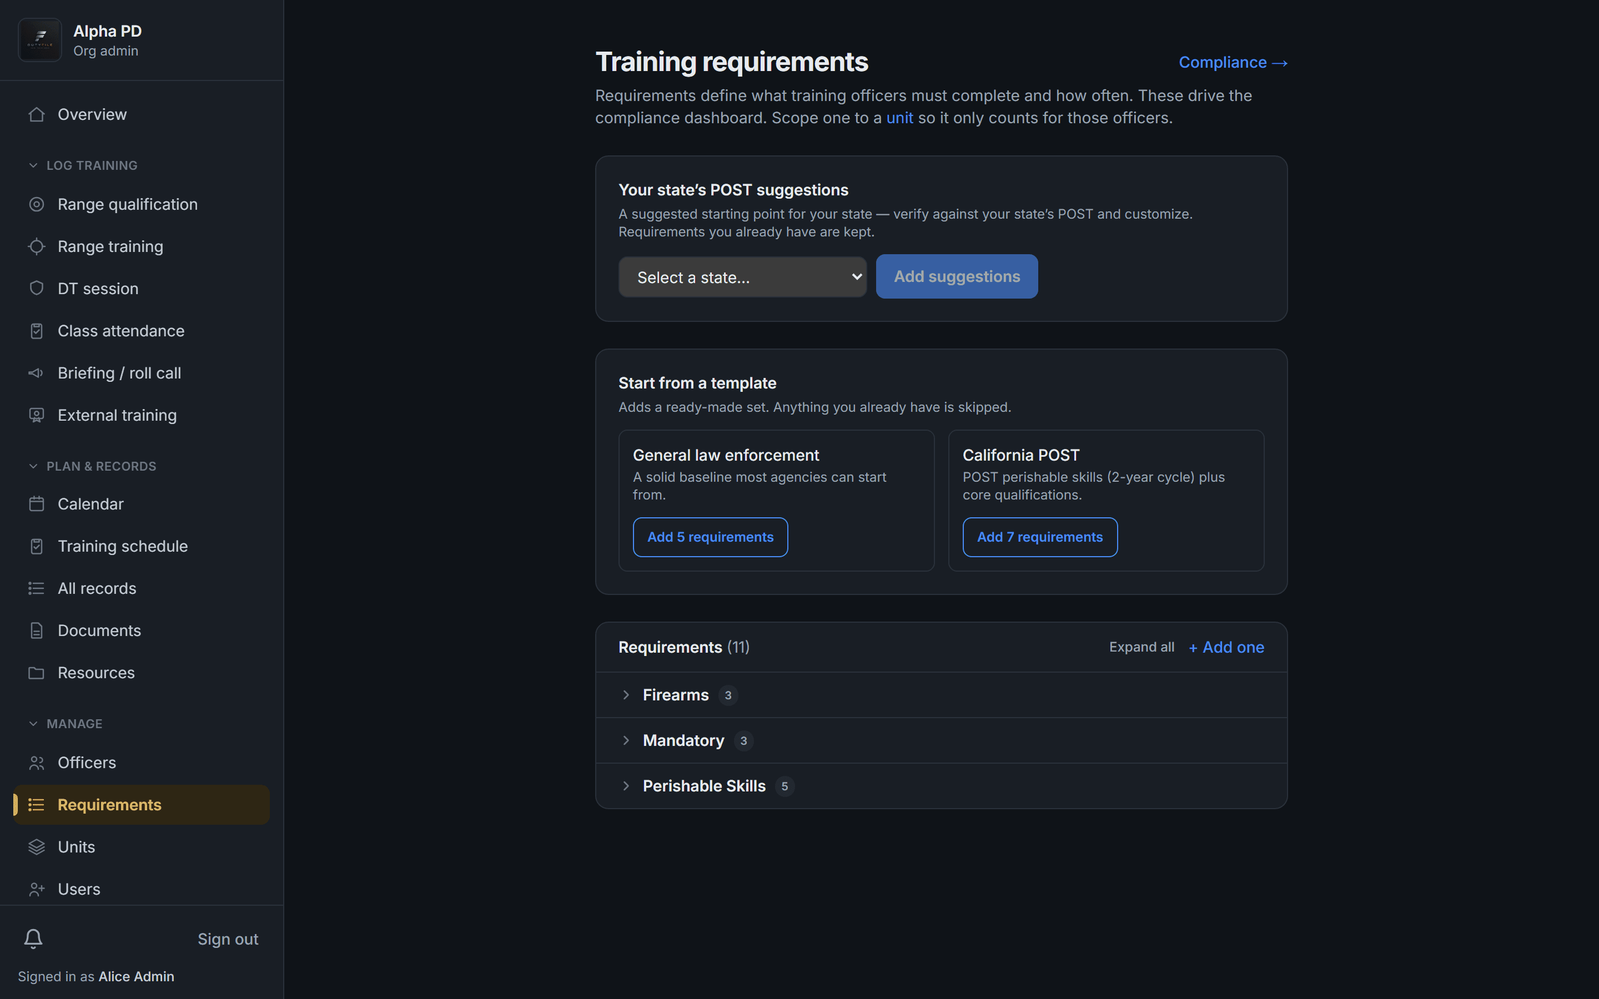Click the External training certificate icon
The height and width of the screenshot is (999, 1599).
(x=36, y=416)
